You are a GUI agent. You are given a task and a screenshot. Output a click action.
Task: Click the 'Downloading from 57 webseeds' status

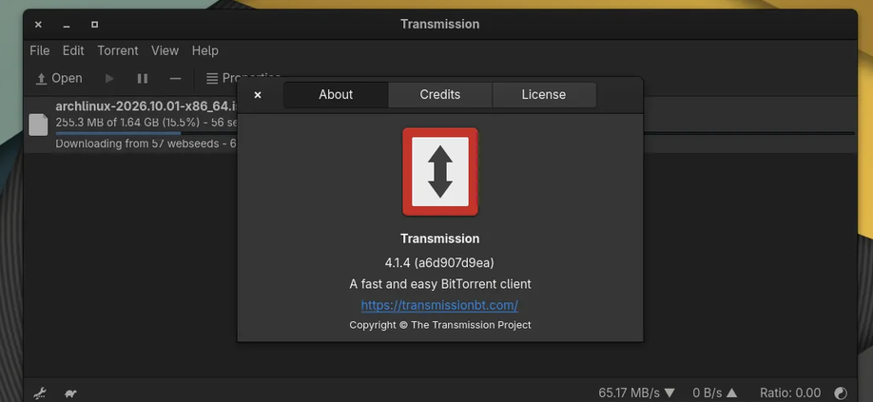(145, 144)
